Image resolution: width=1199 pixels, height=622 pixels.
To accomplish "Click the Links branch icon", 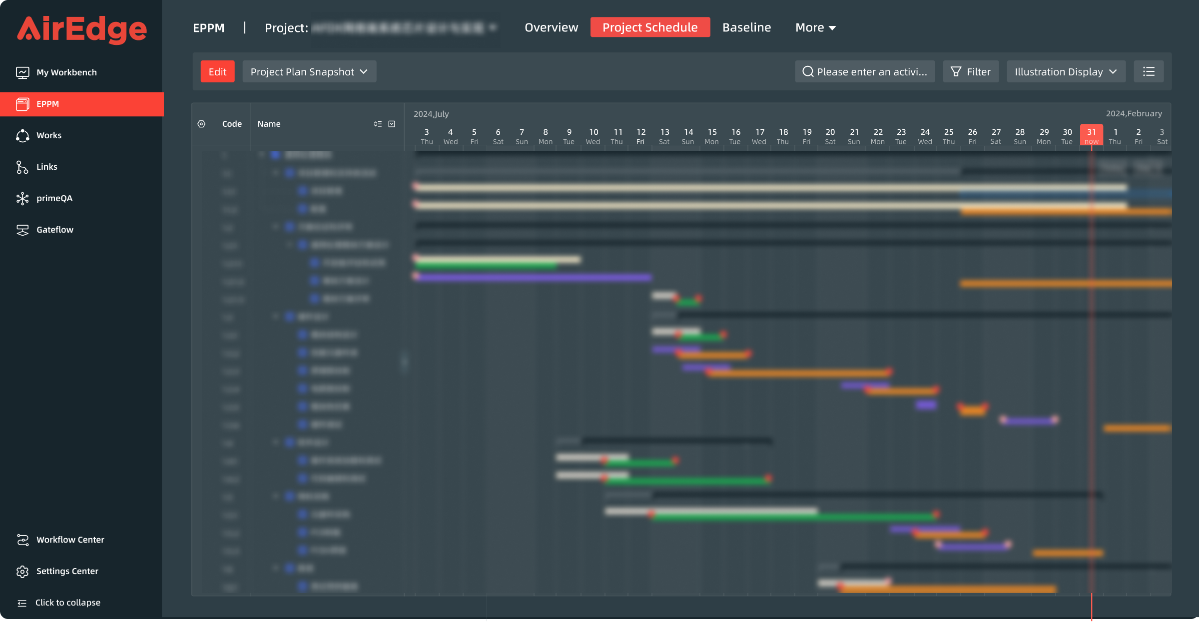I will pos(22,167).
